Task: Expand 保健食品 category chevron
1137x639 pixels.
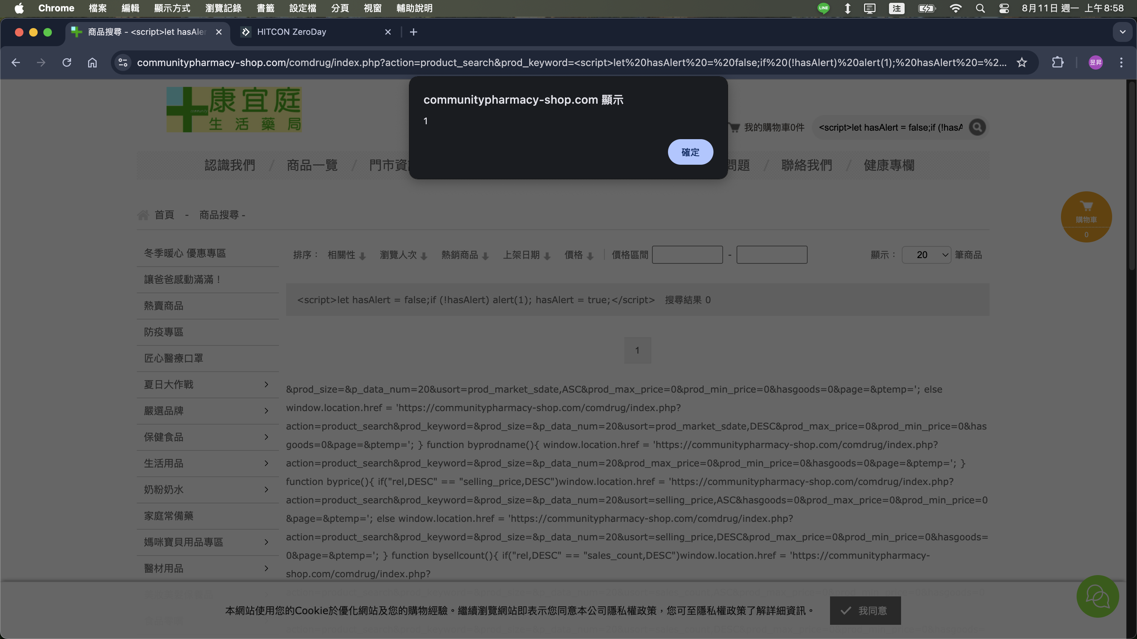Action: coord(266,437)
